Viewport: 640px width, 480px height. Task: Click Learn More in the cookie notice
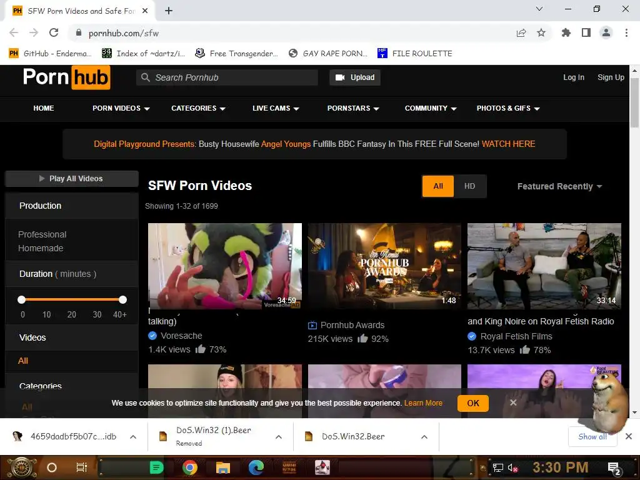(423, 403)
